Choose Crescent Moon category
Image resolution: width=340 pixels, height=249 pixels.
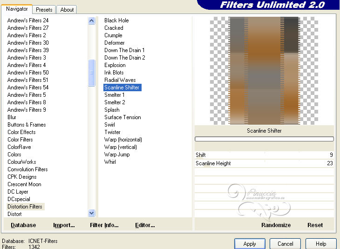tap(24, 184)
